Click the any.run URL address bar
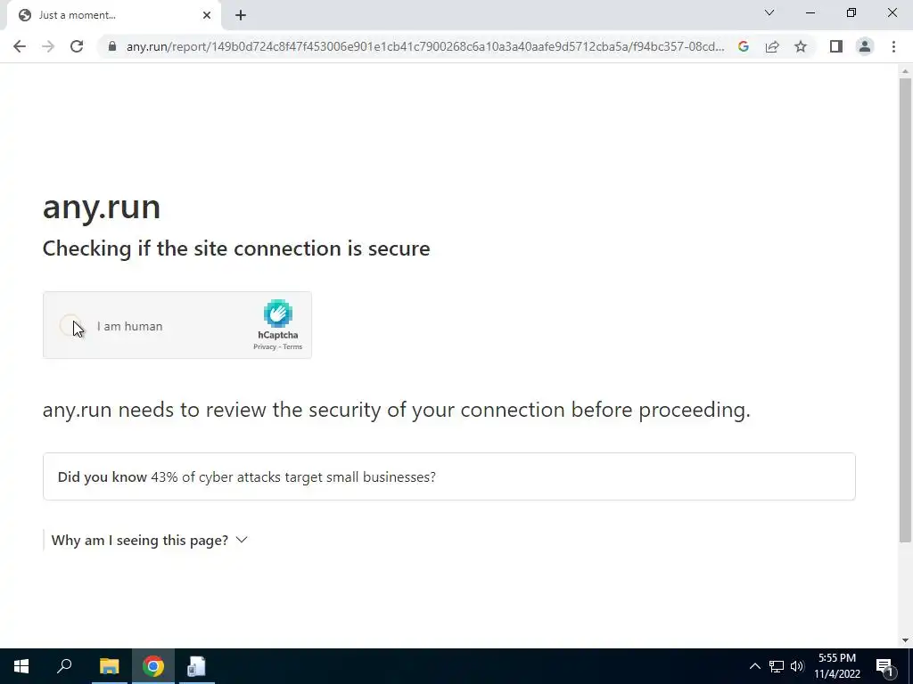This screenshot has height=684, width=913. (x=425, y=46)
